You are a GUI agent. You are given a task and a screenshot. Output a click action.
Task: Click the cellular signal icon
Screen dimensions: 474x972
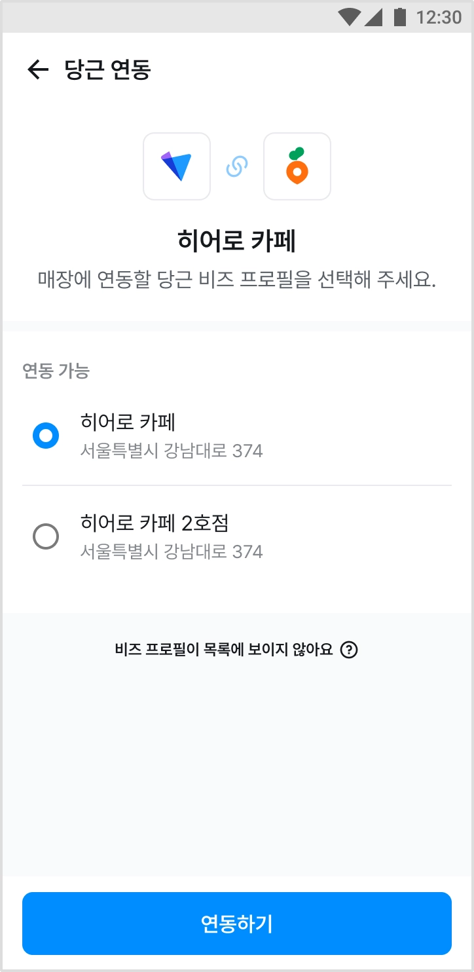pos(373,17)
